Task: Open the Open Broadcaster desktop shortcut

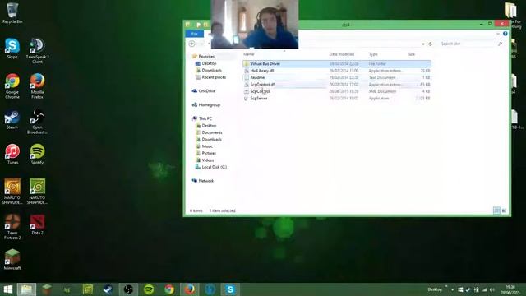Action: (x=37, y=121)
